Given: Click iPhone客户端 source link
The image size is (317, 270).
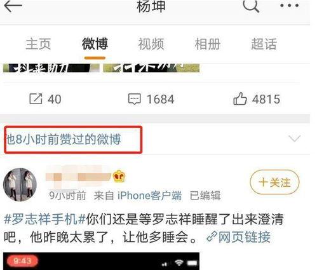Looking at the screenshot, I should (x=149, y=195).
